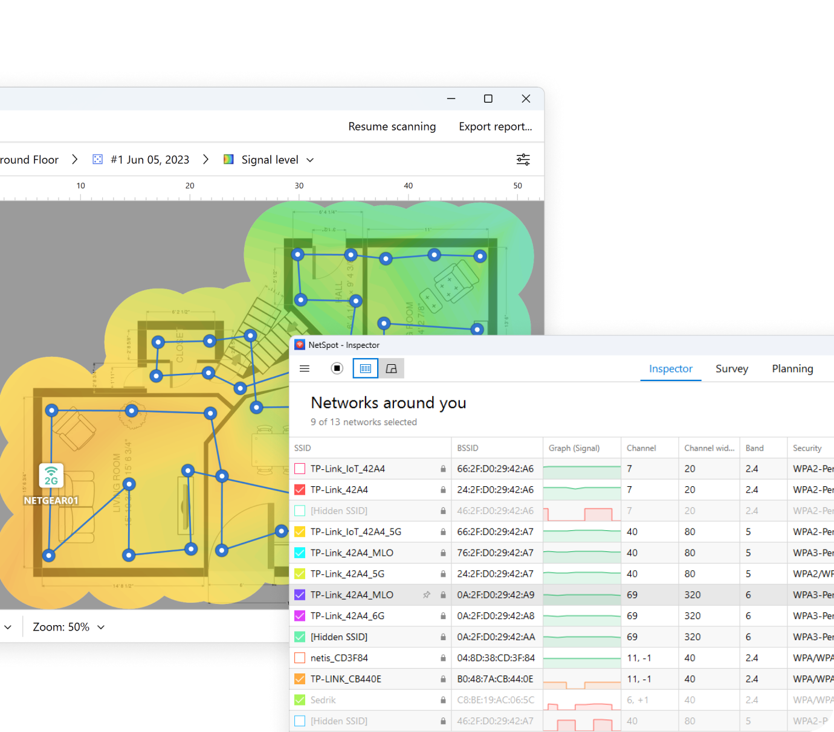Switch to the table view icon

pos(366,368)
